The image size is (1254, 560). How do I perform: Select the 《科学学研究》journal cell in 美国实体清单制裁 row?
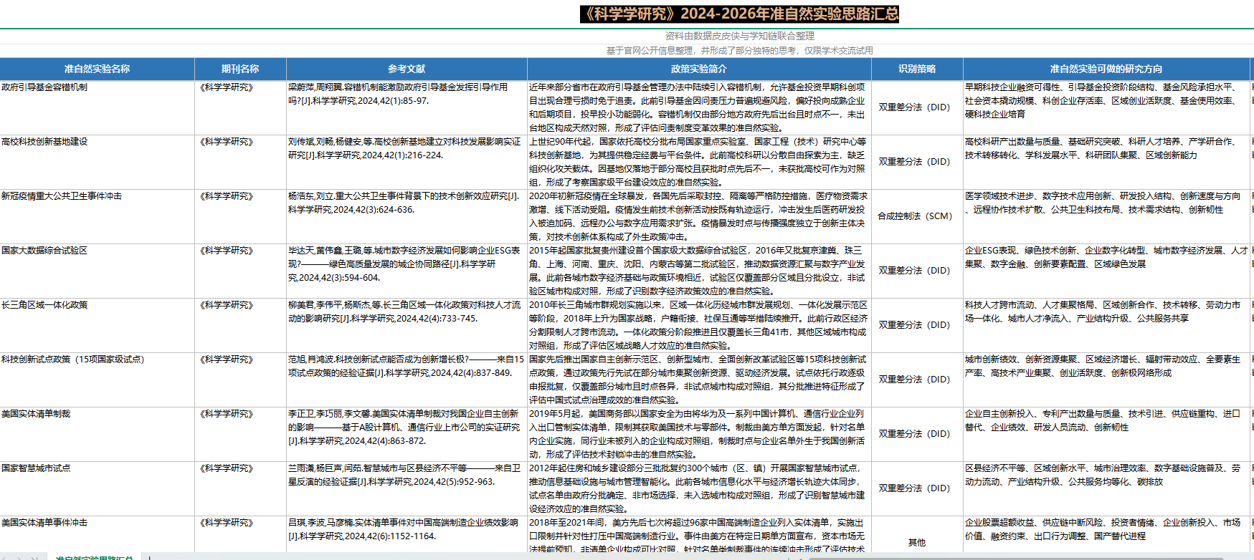(x=240, y=434)
